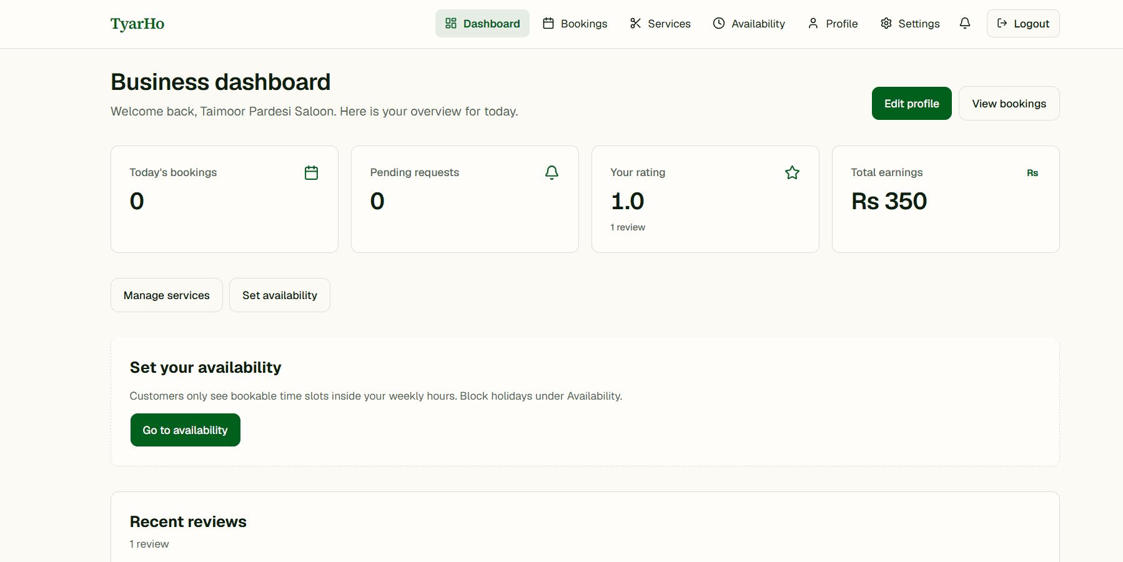Image resolution: width=1123 pixels, height=562 pixels.
Task: Click the Welcome back subtitle text
Action: click(x=314, y=111)
